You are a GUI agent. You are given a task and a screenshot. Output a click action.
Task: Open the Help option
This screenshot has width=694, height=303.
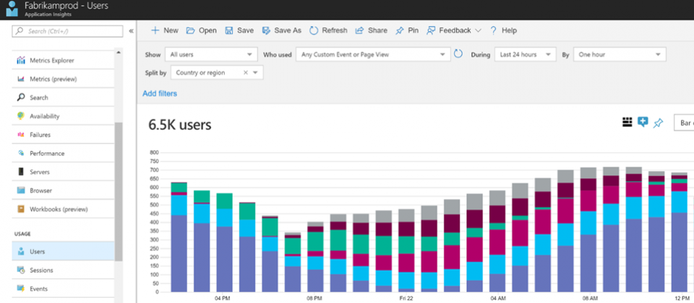tap(503, 30)
